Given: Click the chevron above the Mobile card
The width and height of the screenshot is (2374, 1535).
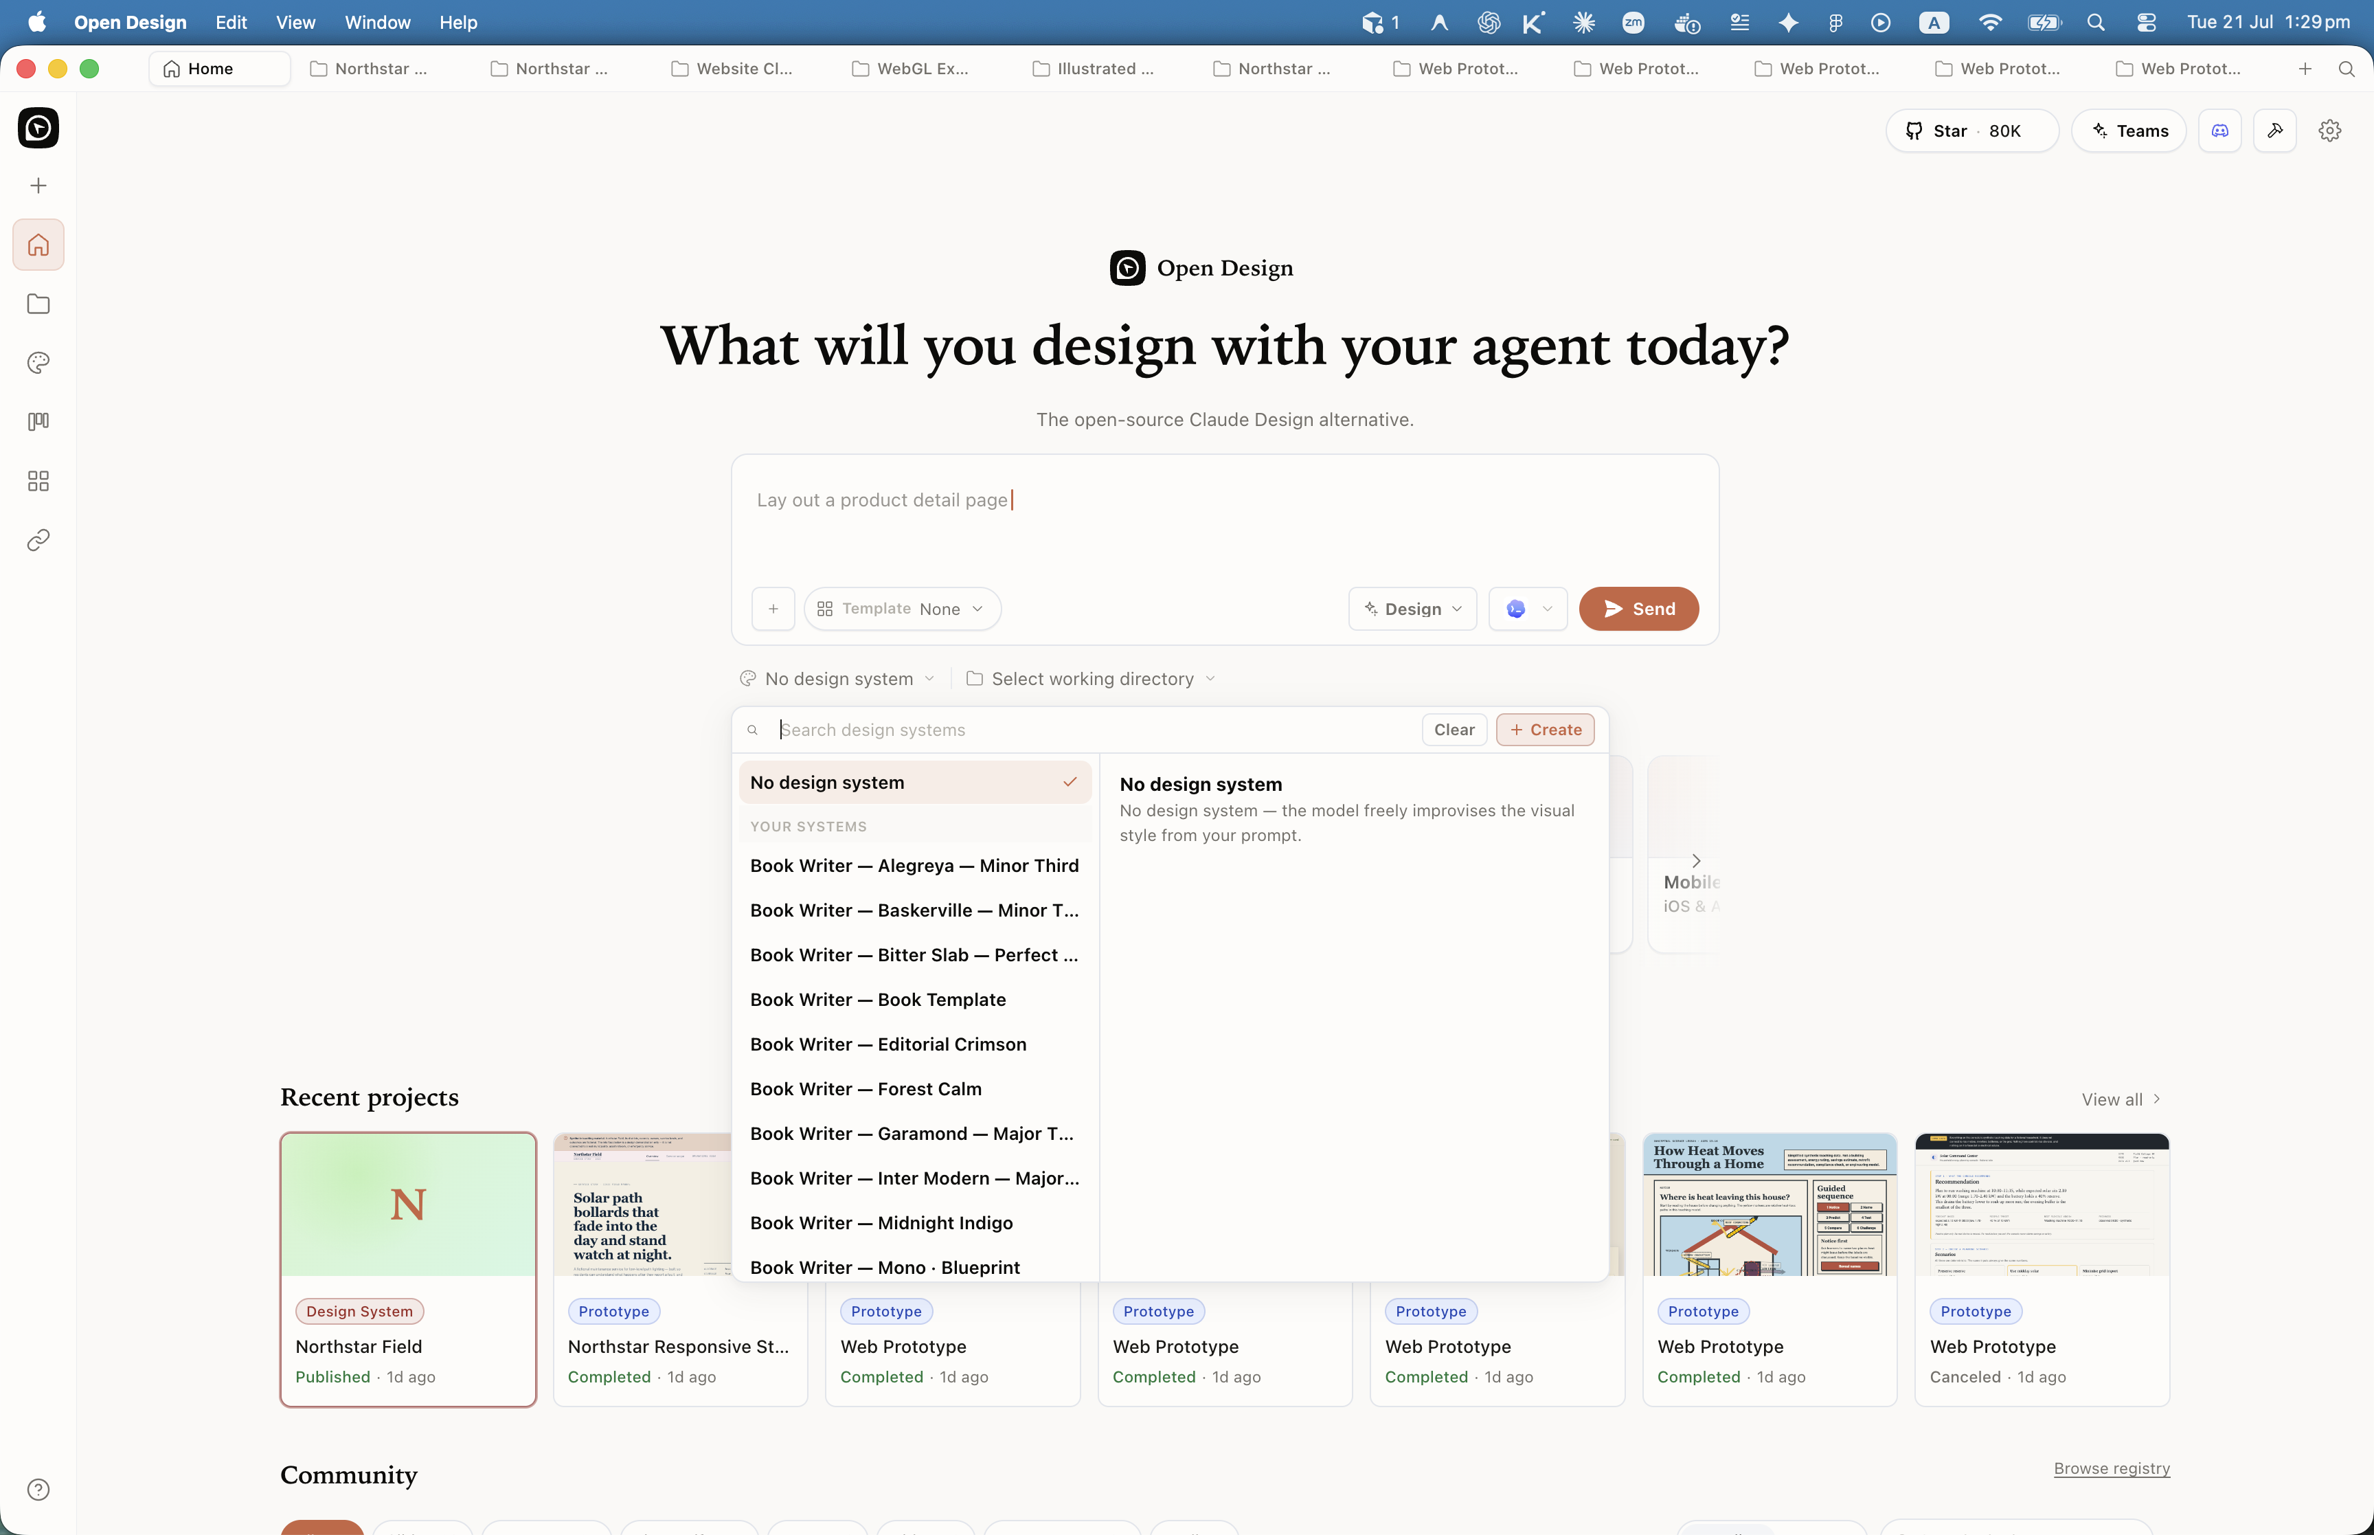Looking at the screenshot, I should tap(1695, 860).
